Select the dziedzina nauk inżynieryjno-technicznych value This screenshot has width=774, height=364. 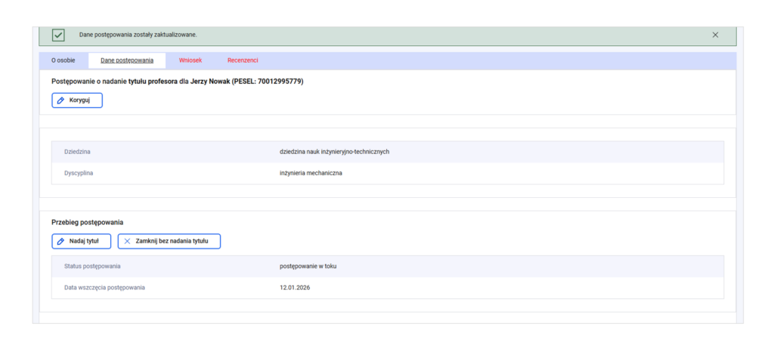[334, 152]
